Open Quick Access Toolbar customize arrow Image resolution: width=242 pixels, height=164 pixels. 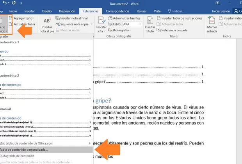pos(21,3)
